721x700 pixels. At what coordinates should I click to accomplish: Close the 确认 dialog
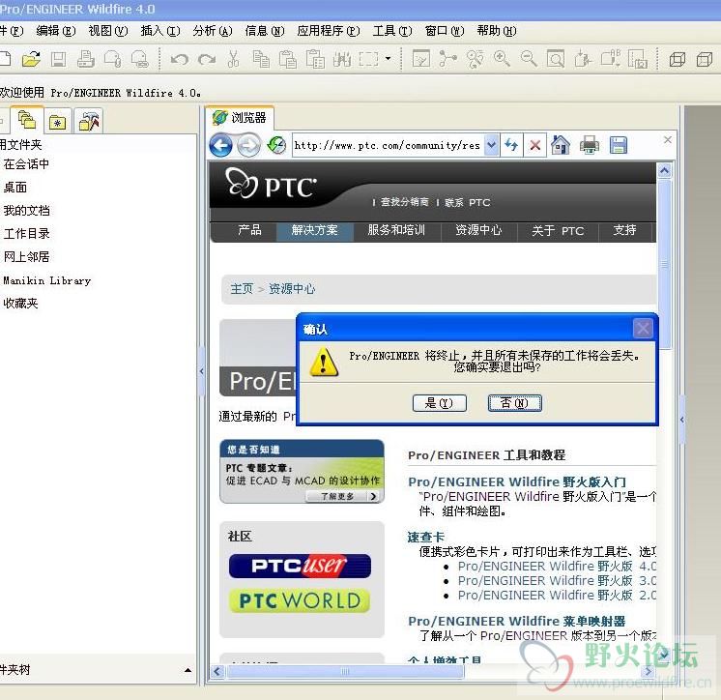coord(643,329)
